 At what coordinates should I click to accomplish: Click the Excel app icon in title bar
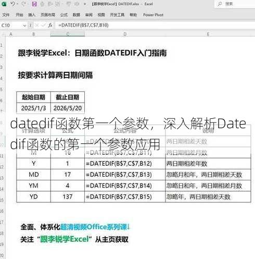click(4, 4)
